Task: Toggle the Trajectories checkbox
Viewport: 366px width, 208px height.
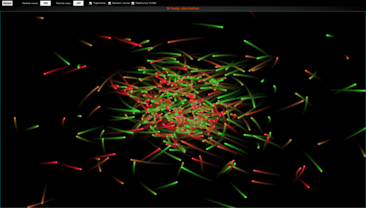Action: tap(91, 3)
